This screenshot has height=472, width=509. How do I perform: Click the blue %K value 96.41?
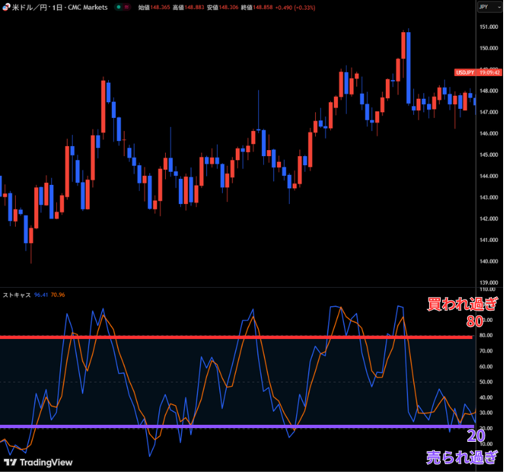coord(41,295)
